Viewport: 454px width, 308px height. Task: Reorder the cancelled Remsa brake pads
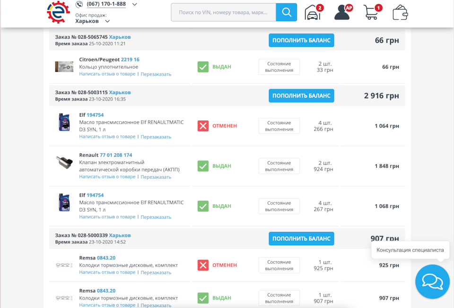(156, 273)
